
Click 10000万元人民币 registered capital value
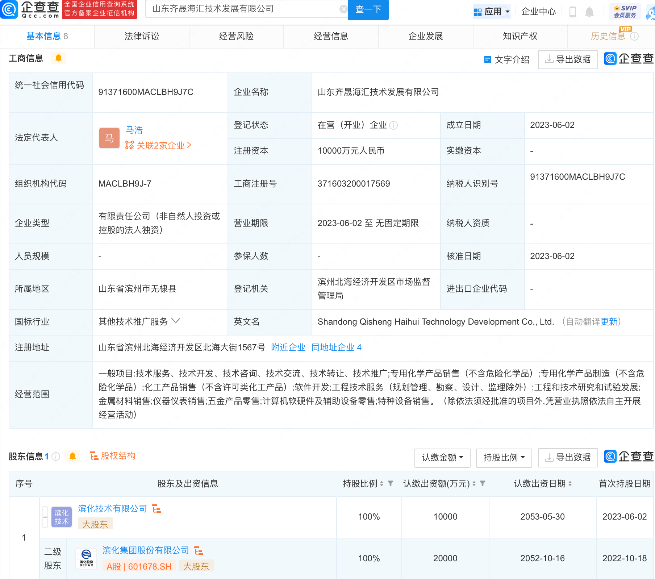tap(351, 151)
